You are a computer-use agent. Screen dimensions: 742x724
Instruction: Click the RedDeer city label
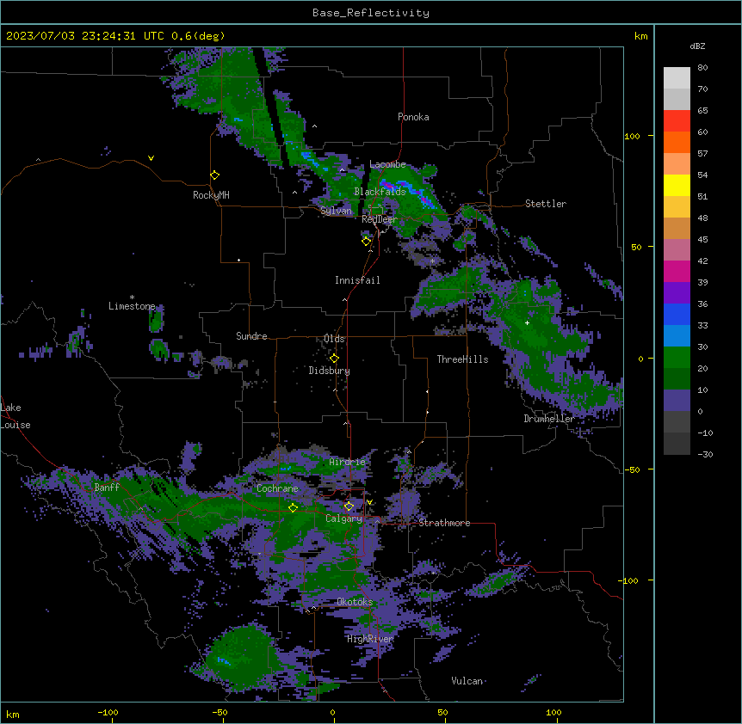click(380, 219)
